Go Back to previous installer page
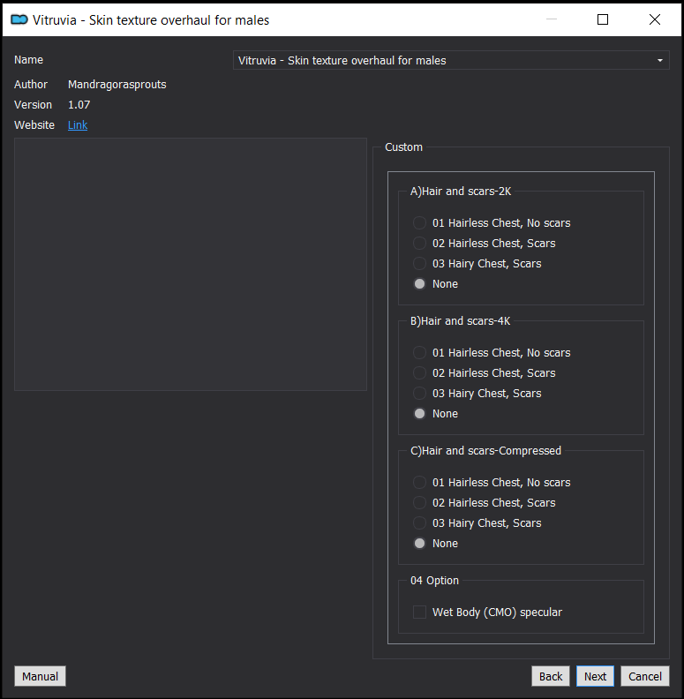The image size is (684, 699). [x=551, y=676]
